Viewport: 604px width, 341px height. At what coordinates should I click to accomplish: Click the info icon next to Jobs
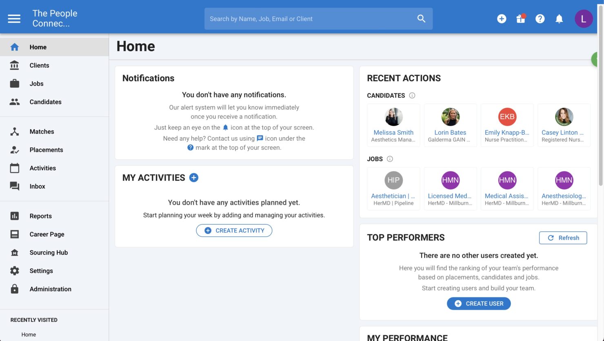(390, 159)
